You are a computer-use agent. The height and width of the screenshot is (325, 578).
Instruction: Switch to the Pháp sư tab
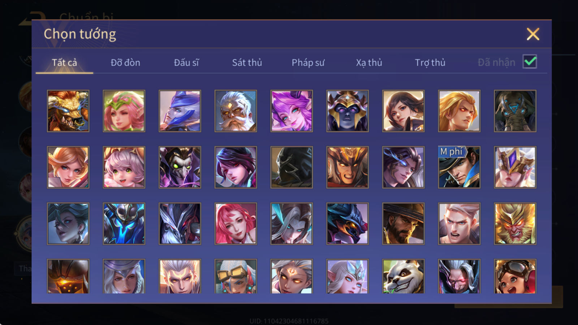[x=308, y=62]
